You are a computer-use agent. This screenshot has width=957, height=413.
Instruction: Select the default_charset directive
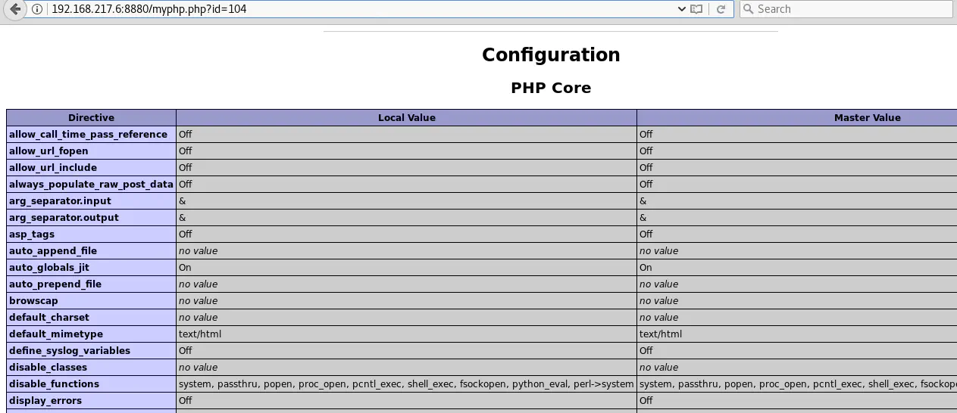pyautogui.click(x=91, y=317)
